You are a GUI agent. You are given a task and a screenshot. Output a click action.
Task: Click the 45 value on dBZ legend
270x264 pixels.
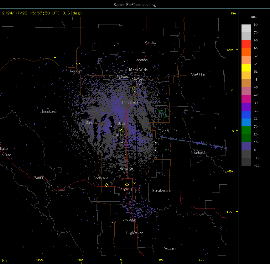(x=256, y=87)
